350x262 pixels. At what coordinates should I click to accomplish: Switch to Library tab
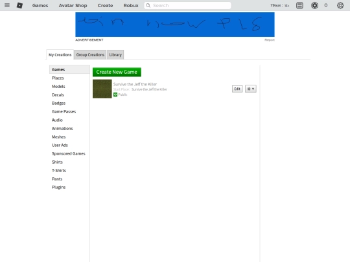point(115,55)
